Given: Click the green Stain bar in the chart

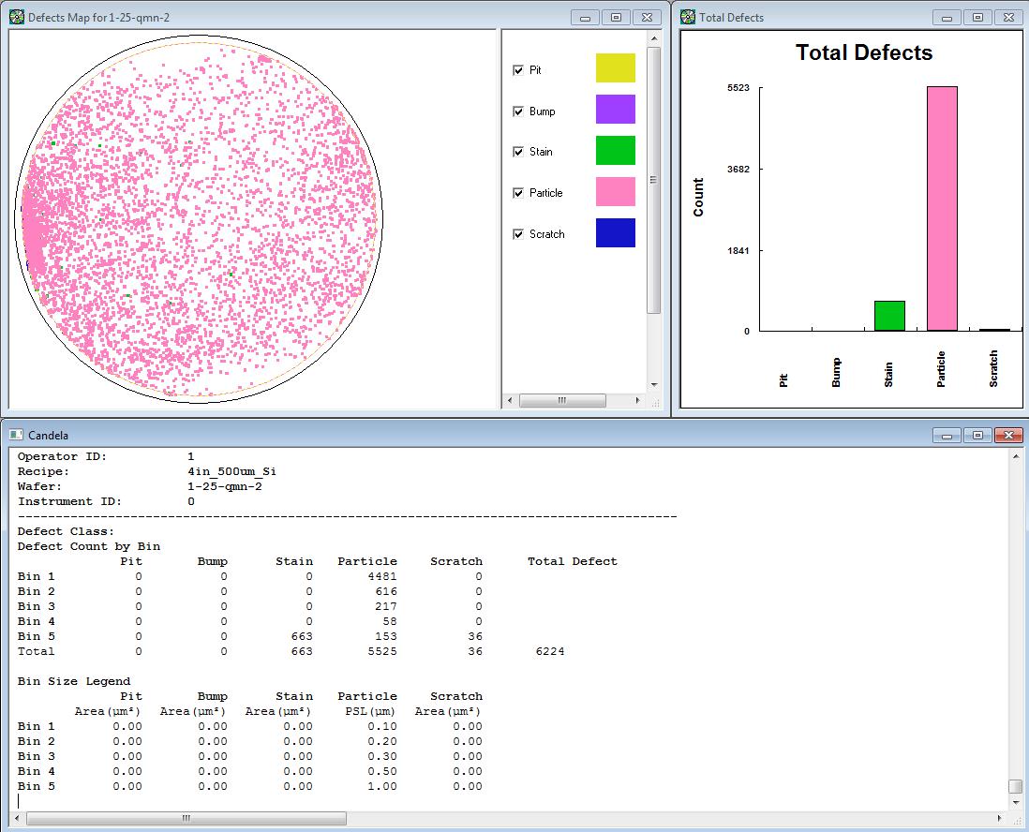Looking at the screenshot, I should pos(889,316).
